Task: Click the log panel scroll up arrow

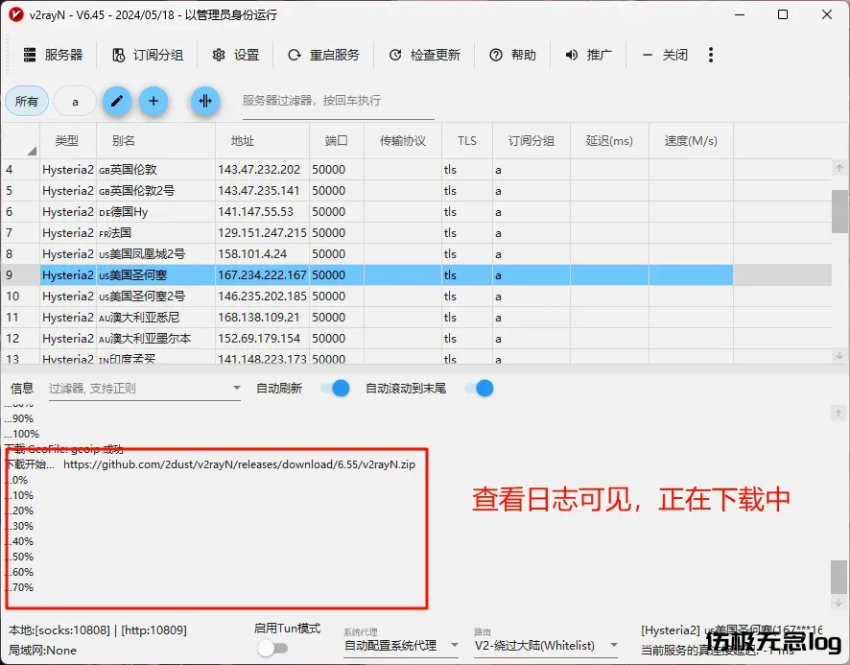Action: tap(838, 414)
